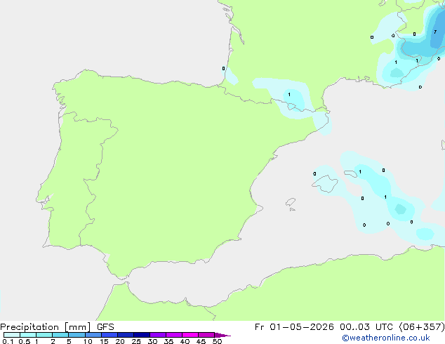The height and width of the screenshot is (344, 445).
Task: Pick the legend swatch between 5 and 10
Action: click(77, 335)
